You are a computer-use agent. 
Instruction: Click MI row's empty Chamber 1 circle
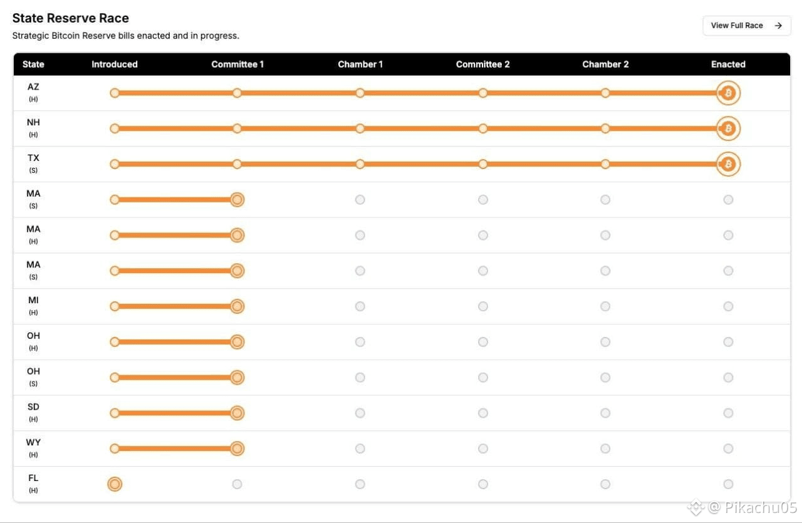[360, 306]
